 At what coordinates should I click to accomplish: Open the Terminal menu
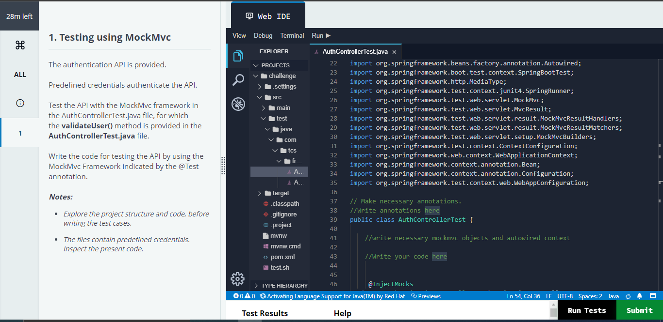tap(292, 35)
